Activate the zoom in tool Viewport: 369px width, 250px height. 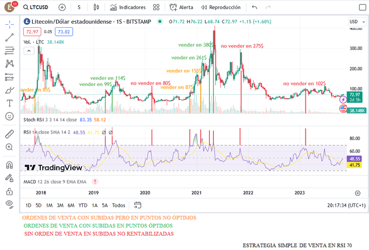(9, 147)
